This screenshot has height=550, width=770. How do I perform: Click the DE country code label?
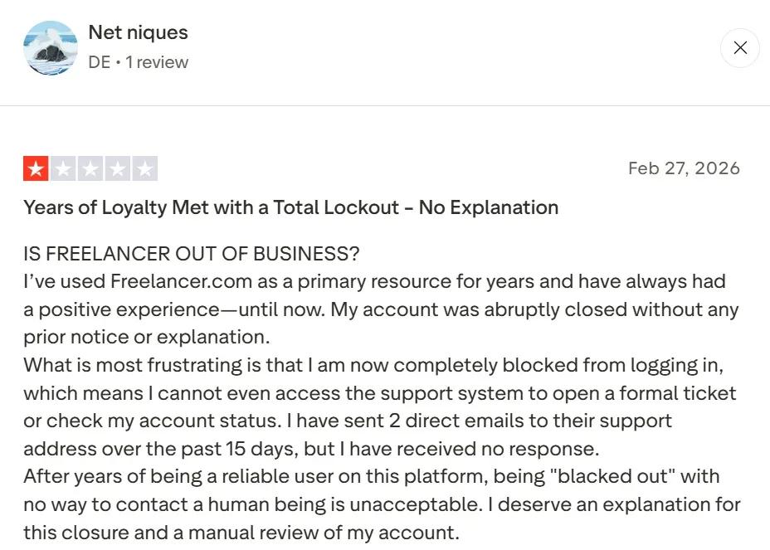(99, 62)
